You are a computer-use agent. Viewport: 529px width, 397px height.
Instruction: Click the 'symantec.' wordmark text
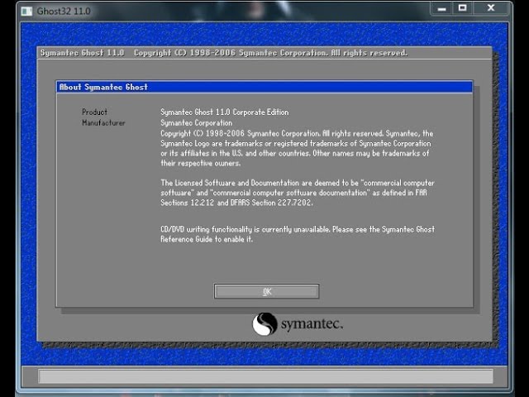tap(312, 324)
